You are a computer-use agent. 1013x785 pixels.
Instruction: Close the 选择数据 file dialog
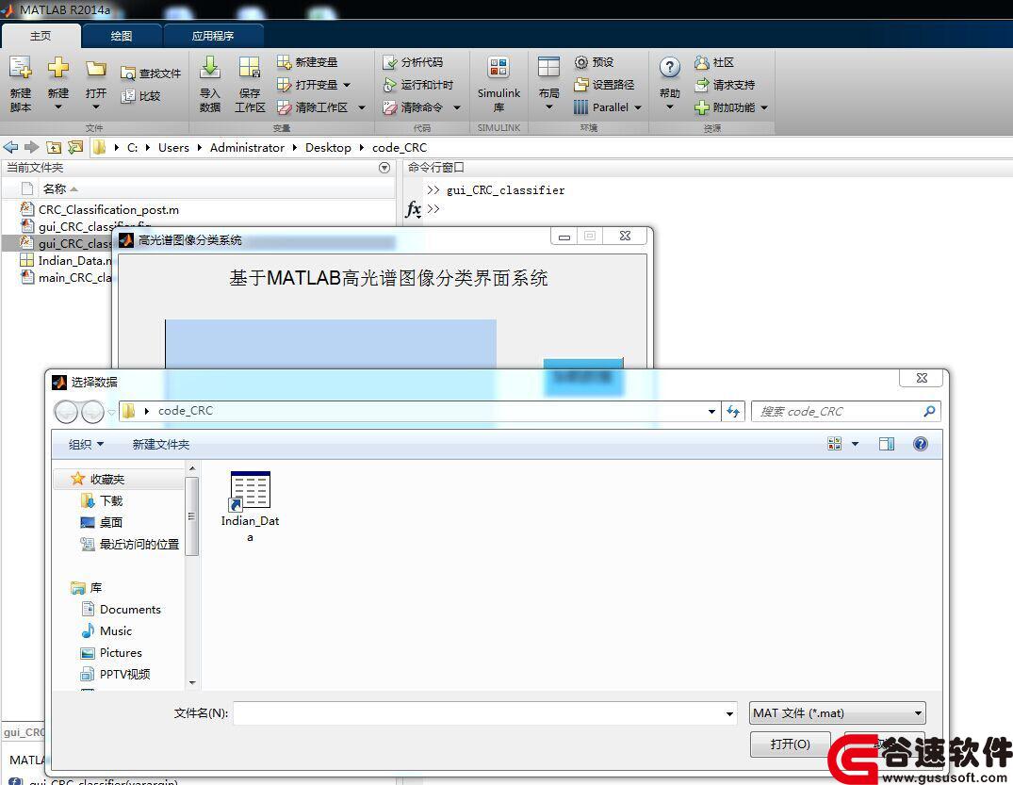pyautogui.click(x=922, y=378)
